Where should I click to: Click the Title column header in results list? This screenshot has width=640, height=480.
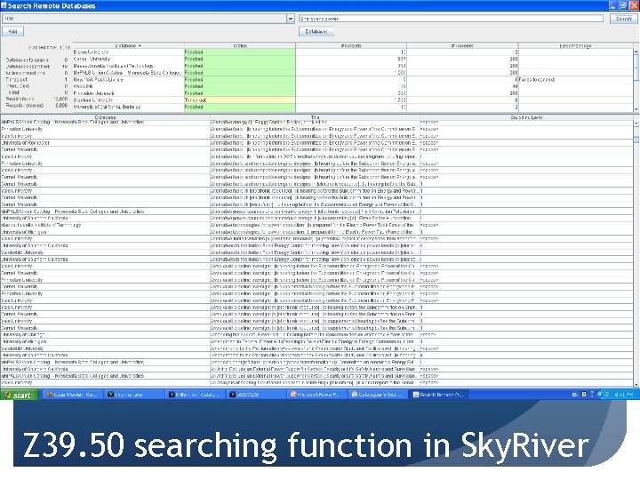315,117
